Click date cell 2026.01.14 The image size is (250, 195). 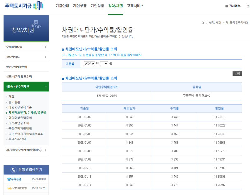tap(84, 185)
